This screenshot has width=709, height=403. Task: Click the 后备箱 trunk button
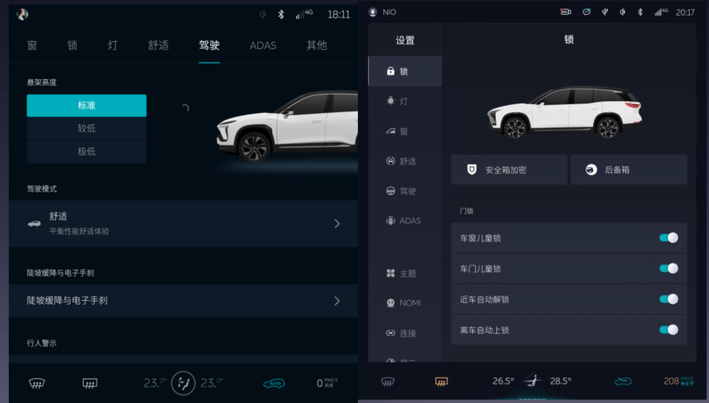(x=629, y=170)
